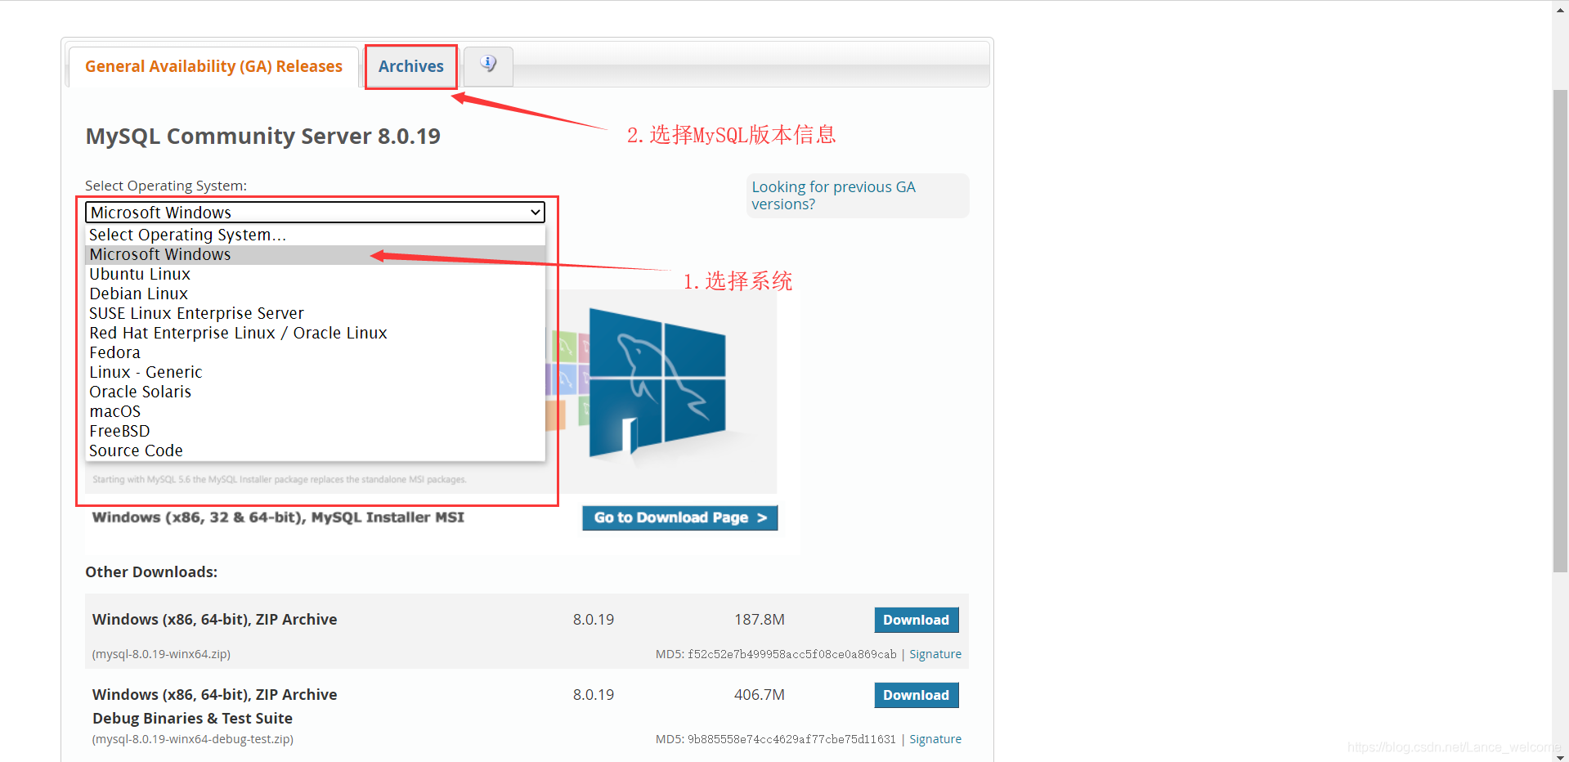Click the "406.7M" size value
Image resolution: width=1569 pixels, height=762 pixels.
tap(760, 695)
